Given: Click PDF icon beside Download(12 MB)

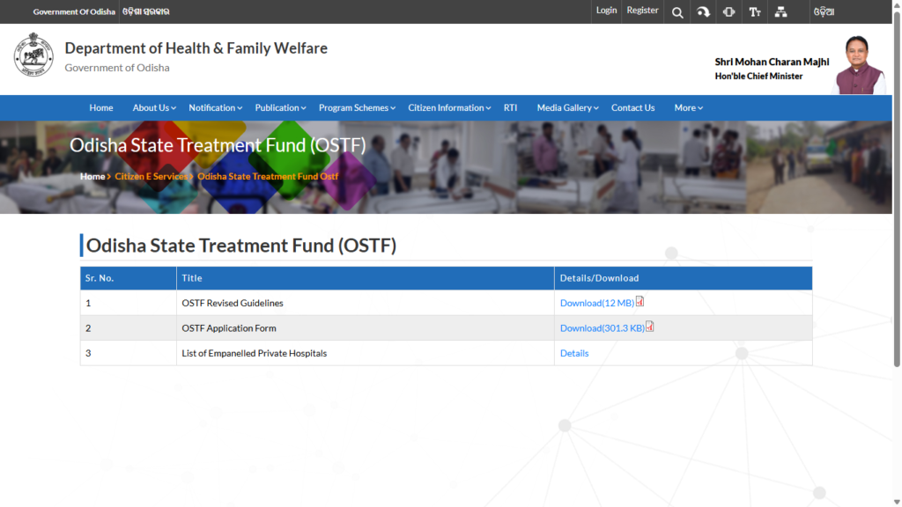Looking at the screenshot, I should coord(640,302).
